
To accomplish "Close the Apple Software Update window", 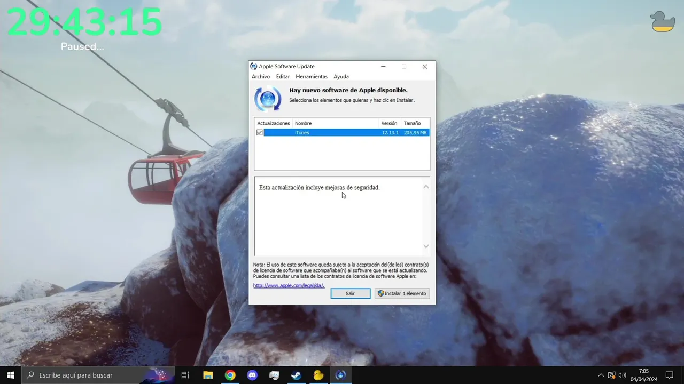I will click(425, 67).
